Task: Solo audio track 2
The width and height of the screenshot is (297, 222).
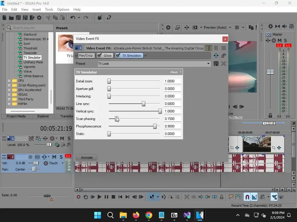Action: pyautogui.click(x=61, y=157)
